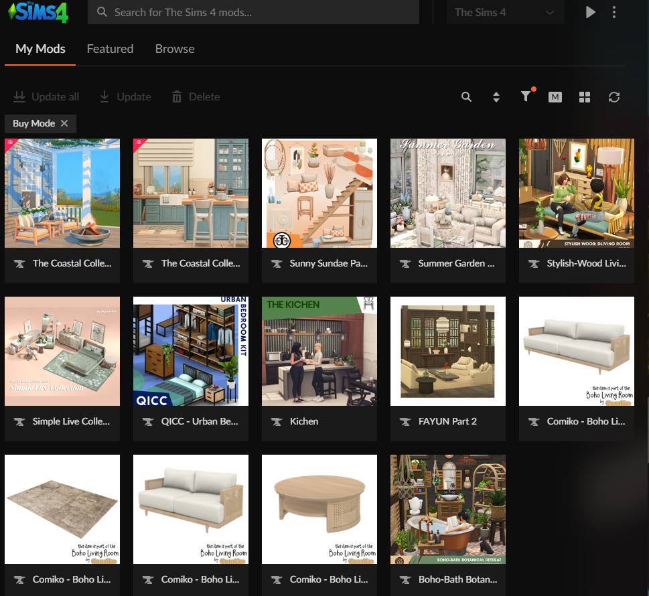Open Comiko Boho coffee table thumbnail
The width and height of the screenshot is (649, 596).
coord(319,509)
